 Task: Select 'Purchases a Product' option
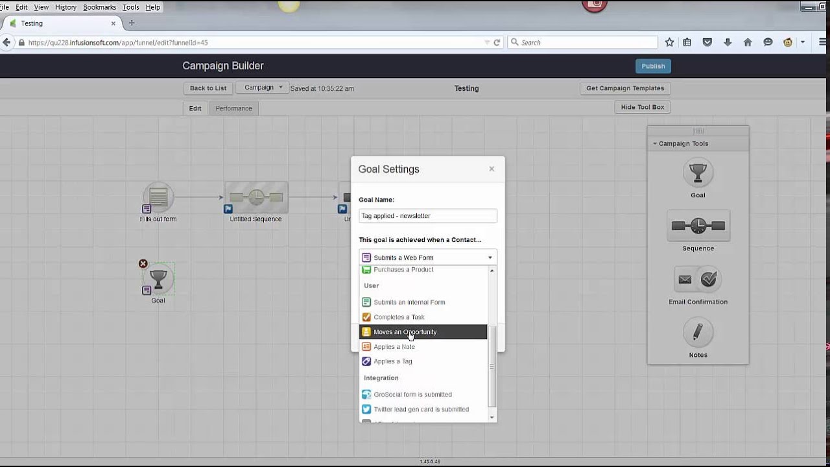(423, 270)
